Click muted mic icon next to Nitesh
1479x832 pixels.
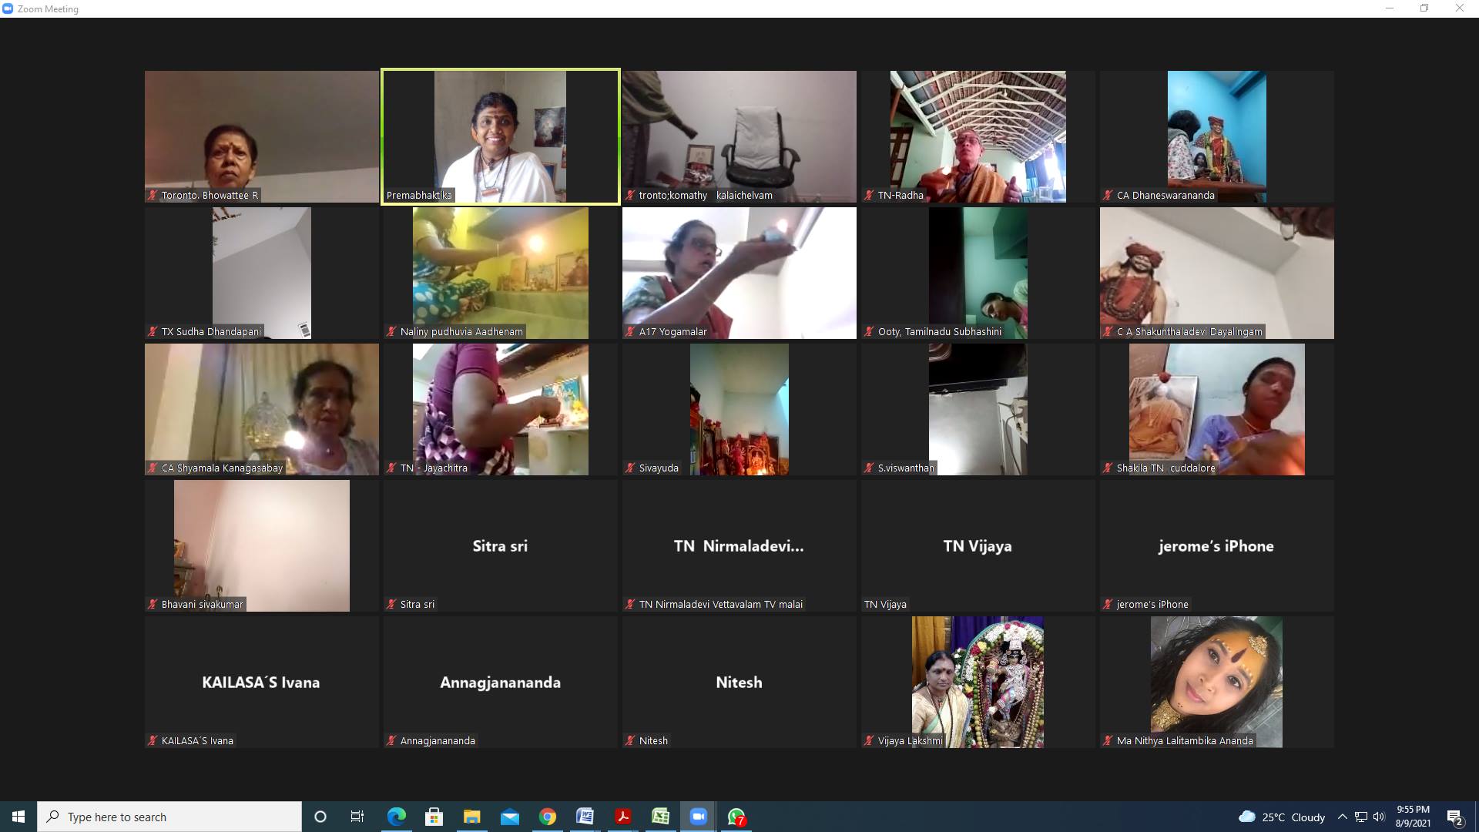[x=631, y=741]
